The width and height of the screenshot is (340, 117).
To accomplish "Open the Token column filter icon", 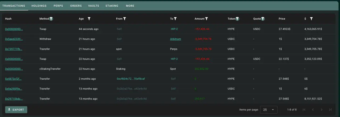I will point(237,19).
